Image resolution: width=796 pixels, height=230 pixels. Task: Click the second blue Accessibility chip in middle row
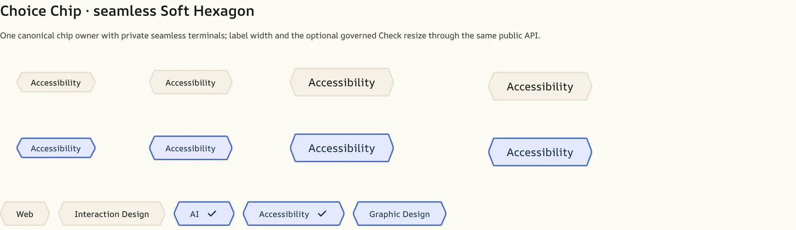coord(191,148)
